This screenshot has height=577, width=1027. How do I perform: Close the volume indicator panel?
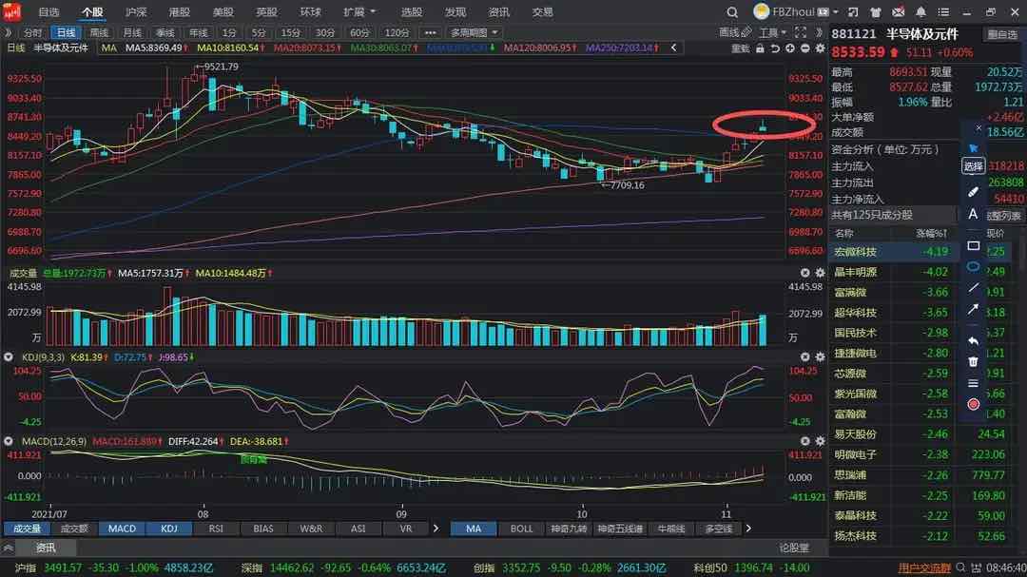805,273
